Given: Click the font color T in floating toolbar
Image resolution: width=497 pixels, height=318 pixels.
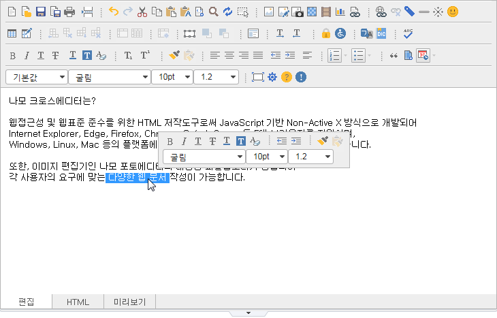Looking at the screenshot, I should click(x=226, y=141).
